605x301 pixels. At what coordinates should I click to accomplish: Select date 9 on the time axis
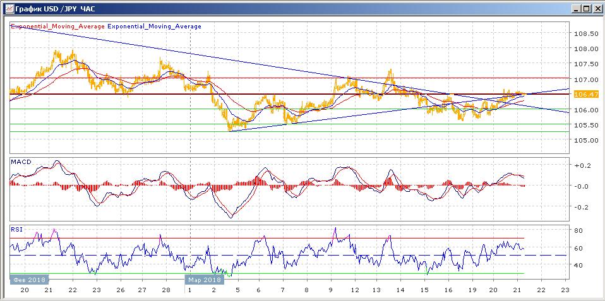click(330, 290)
